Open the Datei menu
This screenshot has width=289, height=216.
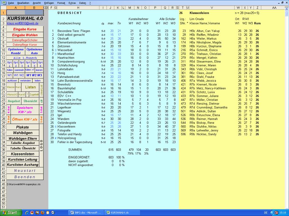(x=11, y=3)
